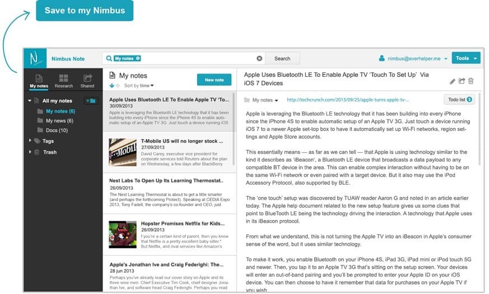The image size is (489, 294).
Task: Open the Apple Uses Bluetooth LE note in list
Action: click(x=169, y=111)
